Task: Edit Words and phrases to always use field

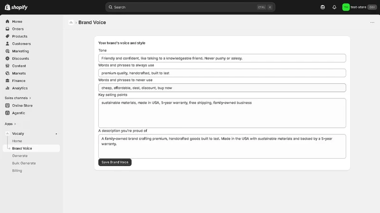Action: tap(222, 73)
